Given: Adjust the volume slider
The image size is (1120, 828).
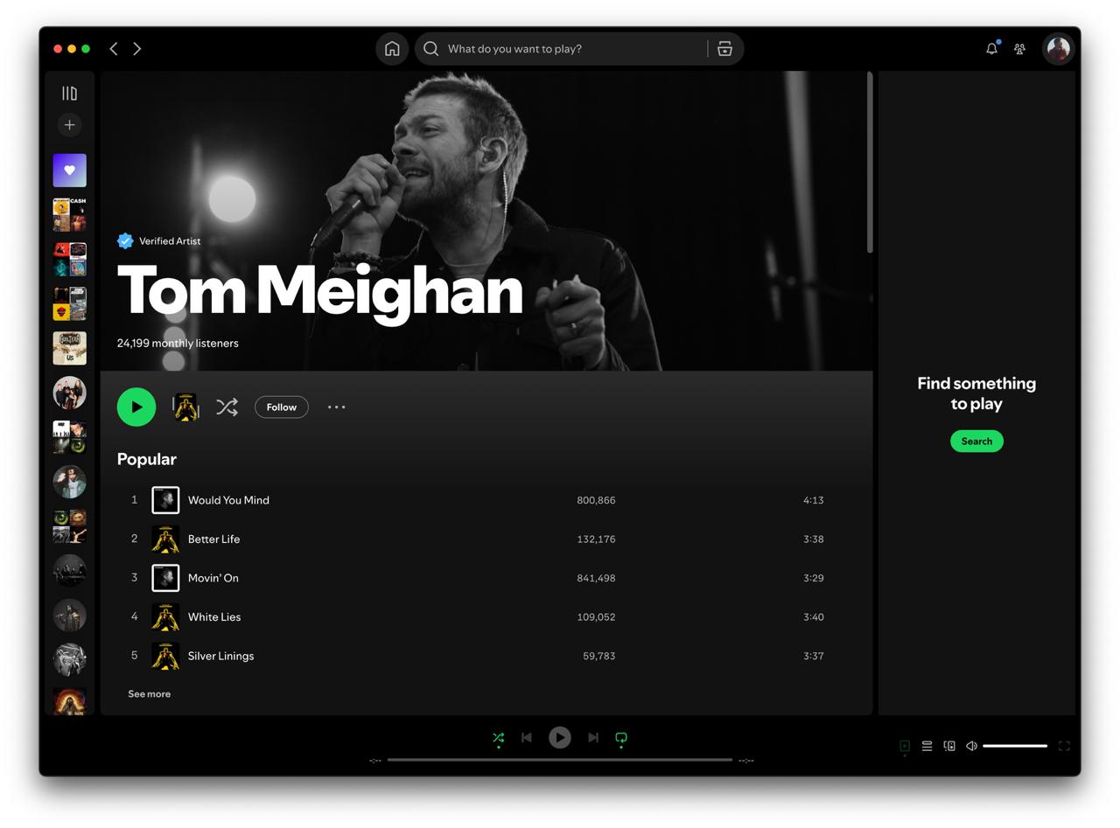Looking at the screenshot, I should [1015, 746].
